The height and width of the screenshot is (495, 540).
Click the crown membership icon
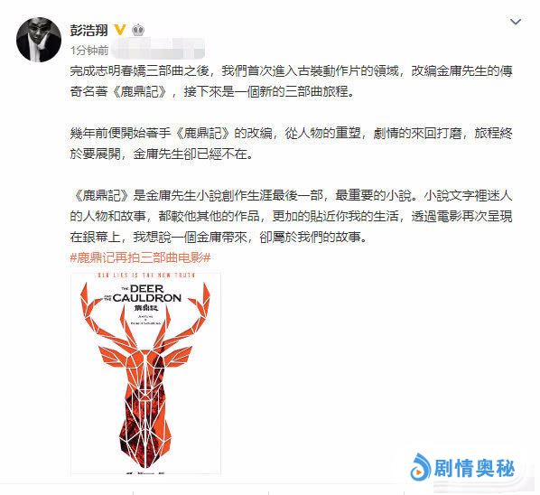(138, 30)
